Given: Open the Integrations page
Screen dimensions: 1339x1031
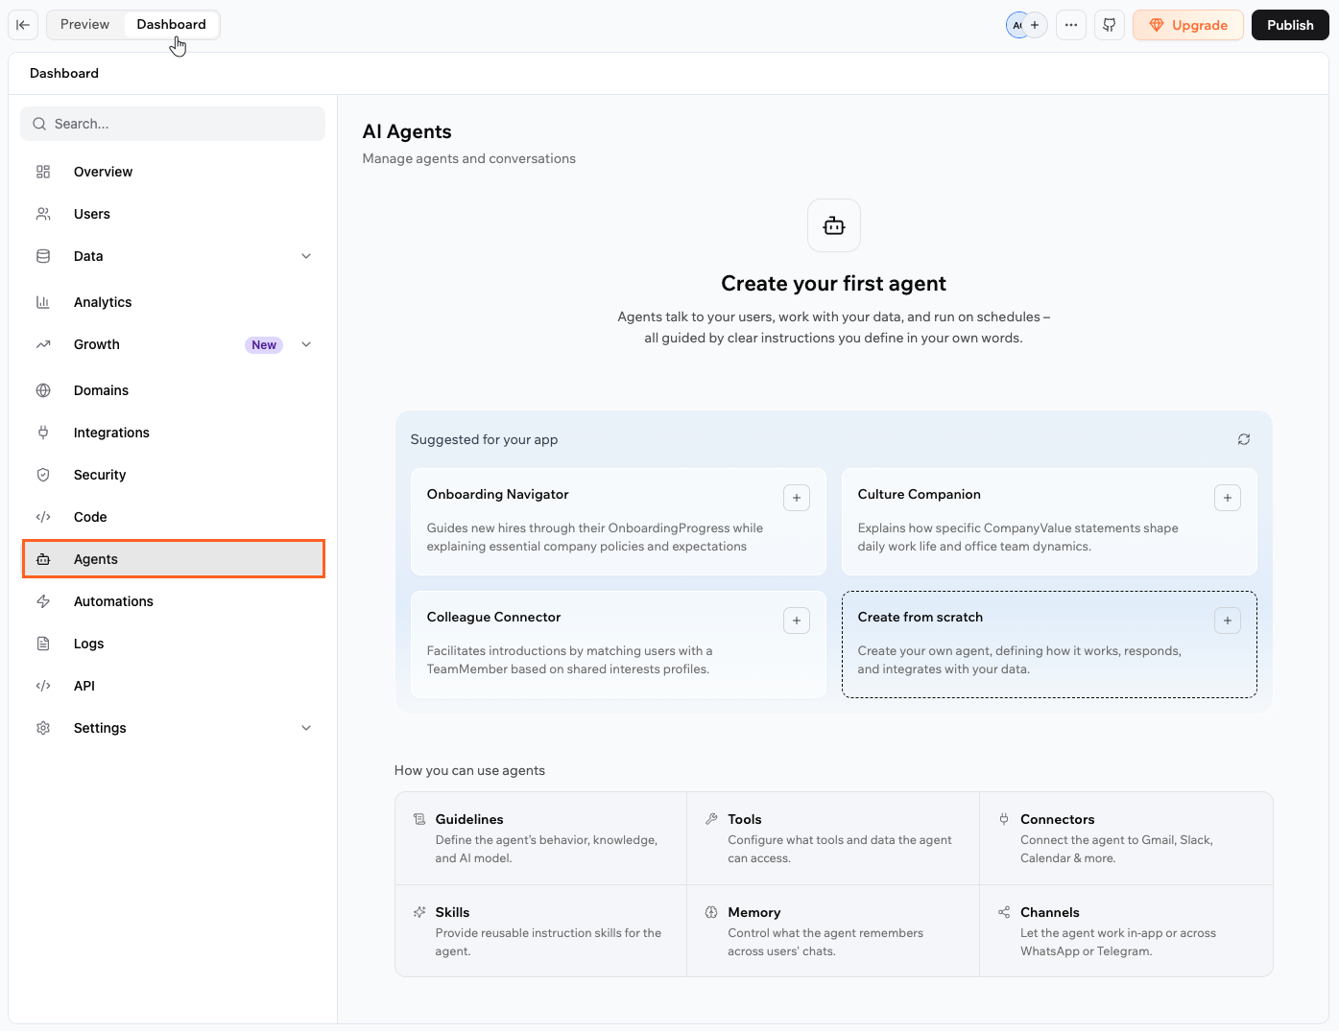Looking at the screenshot, I should [173, 433].
